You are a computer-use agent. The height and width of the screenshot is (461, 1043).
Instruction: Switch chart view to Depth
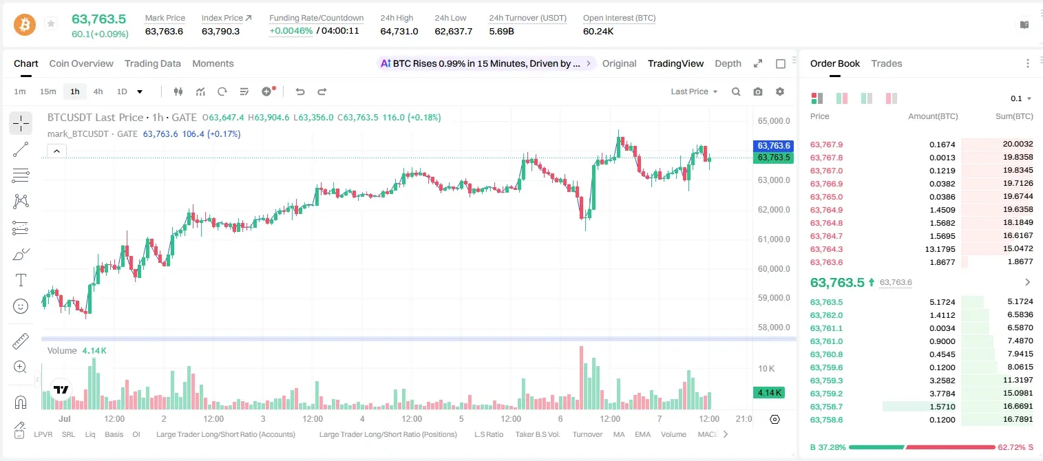[x=728, y=63]
